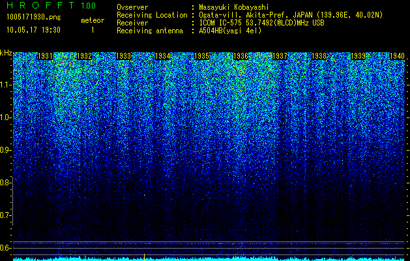Screen dimensions: 410x261
Task: Click the 1931 time marker
Action: point(45,56)
